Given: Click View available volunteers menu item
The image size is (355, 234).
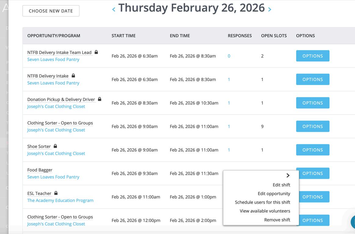Looking at the screenshot, I should (x=265, y=211).
